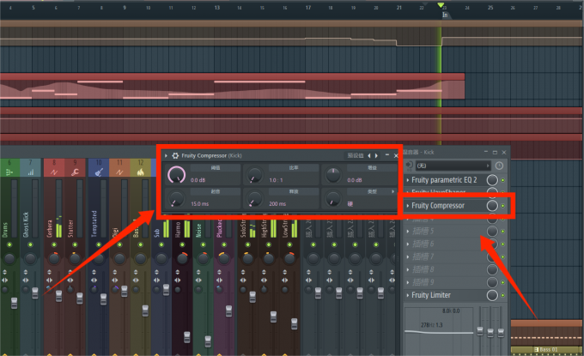Screen dimensions: 584x356
Task: Open the slot 9 effect selector arrow
Action: [x=408, y=282]
